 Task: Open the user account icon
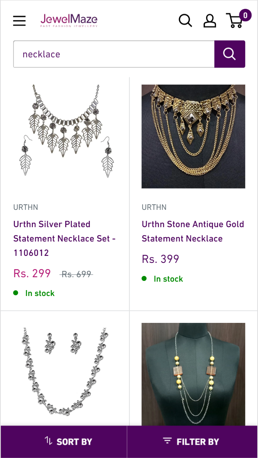click(x=210, y=21)
